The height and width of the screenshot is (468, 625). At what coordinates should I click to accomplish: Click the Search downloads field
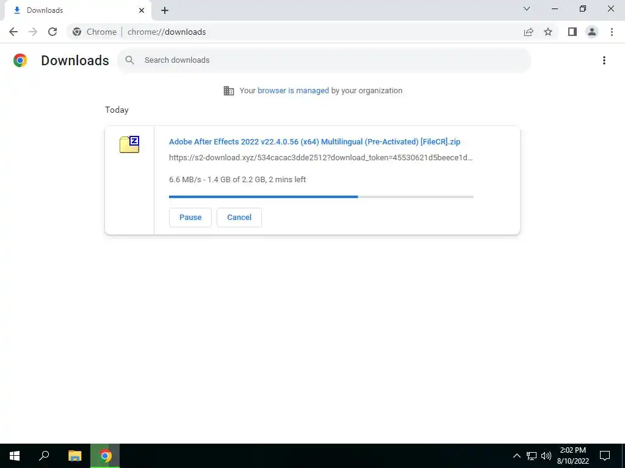pos(323,60)
